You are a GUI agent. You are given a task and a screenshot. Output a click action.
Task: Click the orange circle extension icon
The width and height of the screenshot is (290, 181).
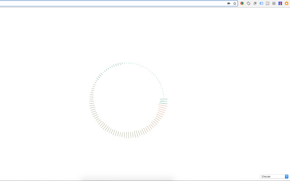[x=286, y=3]
